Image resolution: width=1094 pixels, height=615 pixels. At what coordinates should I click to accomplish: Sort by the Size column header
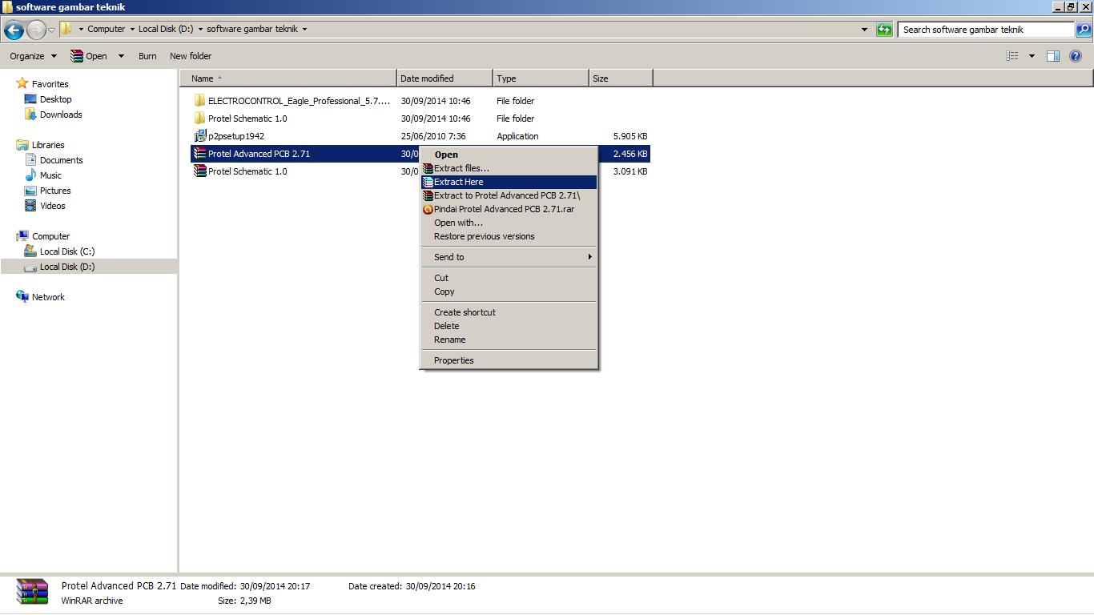(621, 78)
